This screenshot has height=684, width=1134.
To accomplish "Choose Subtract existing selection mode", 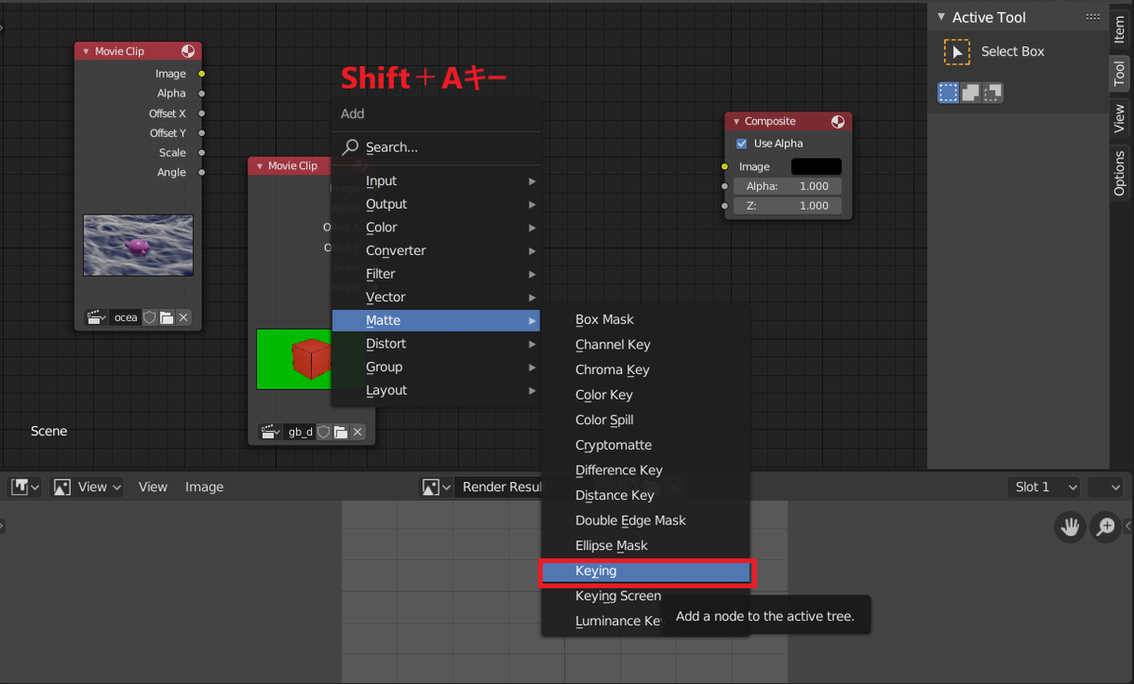I will (x=992, y=93).
